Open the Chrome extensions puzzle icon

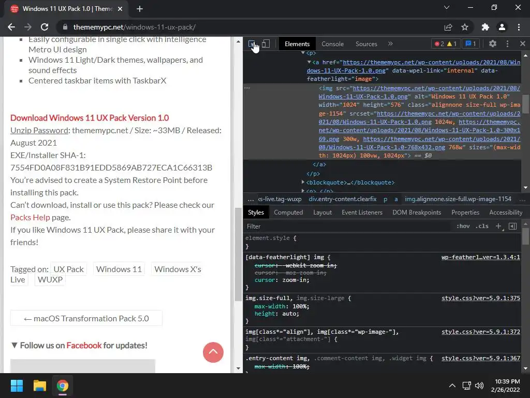click(x=485, y=27)
